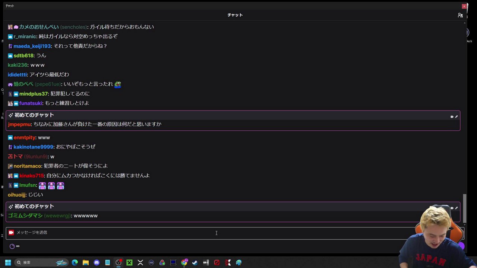Click the infinity icon below the chat input
The image size is (477, 268).
[18, 246]
